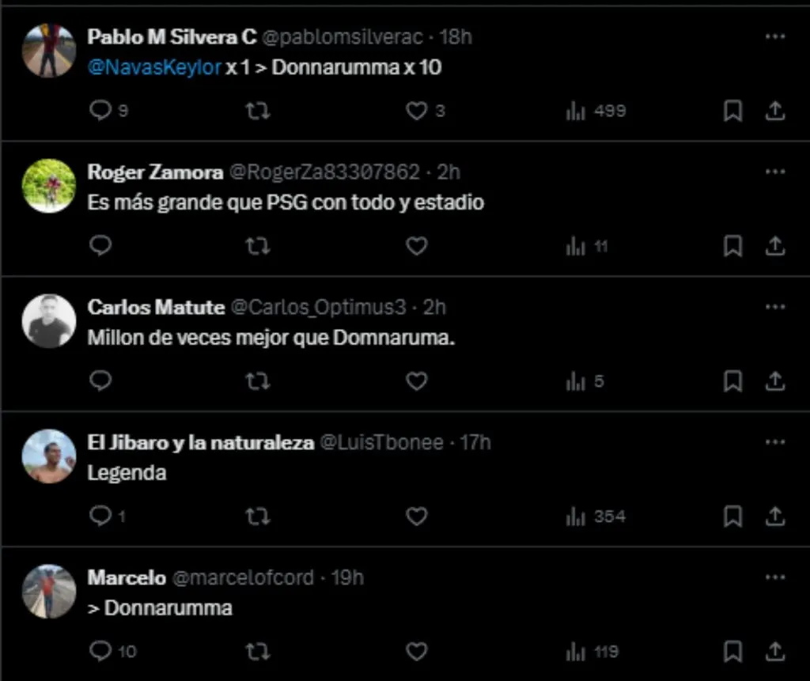Click the username Roger Zamora
The image size is (810, 681).
coord(154,172)
